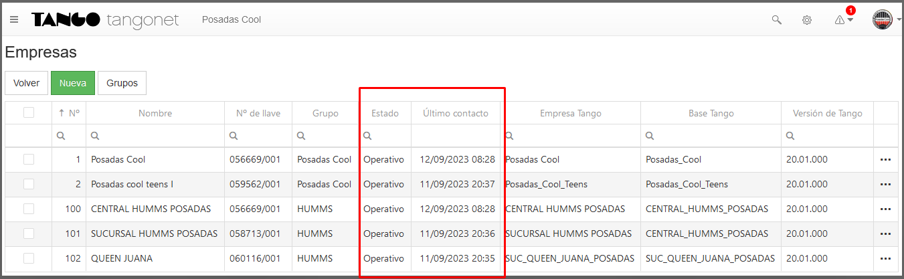Sort by the Estado column header
This screenshot has height=279, width=904.
385,113
